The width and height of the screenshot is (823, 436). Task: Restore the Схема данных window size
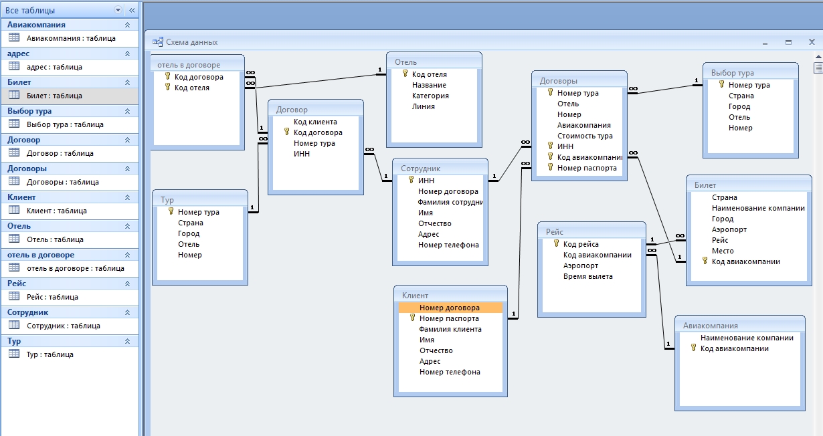pos(788,42)
